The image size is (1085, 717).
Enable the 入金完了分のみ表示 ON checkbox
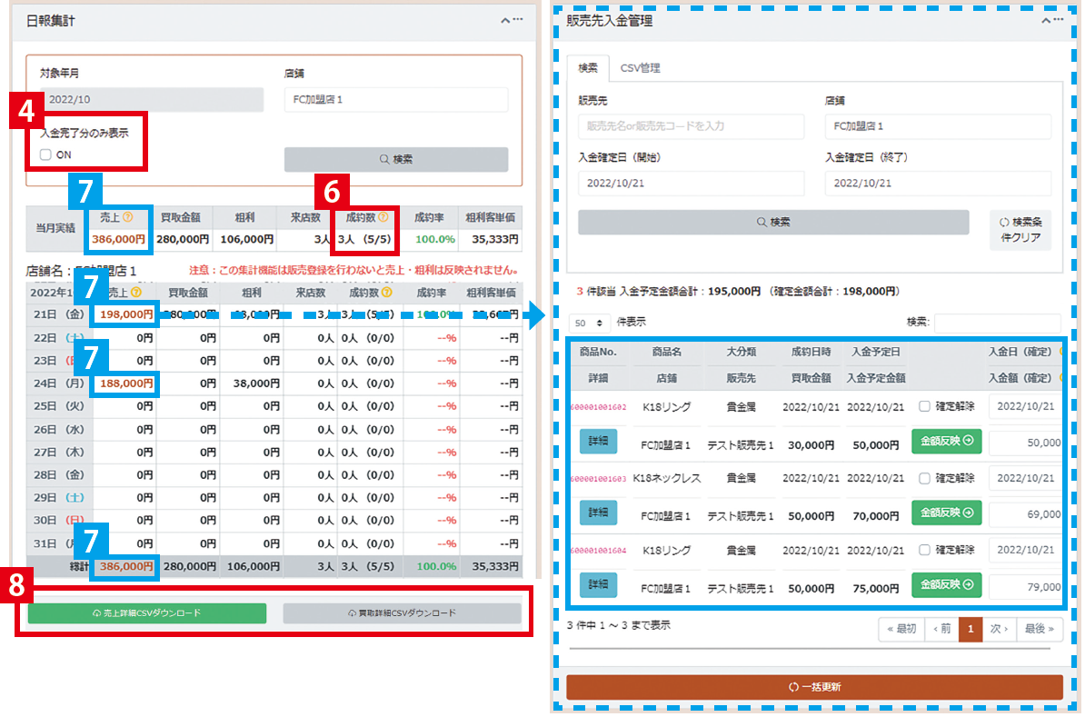pos(45,155)
